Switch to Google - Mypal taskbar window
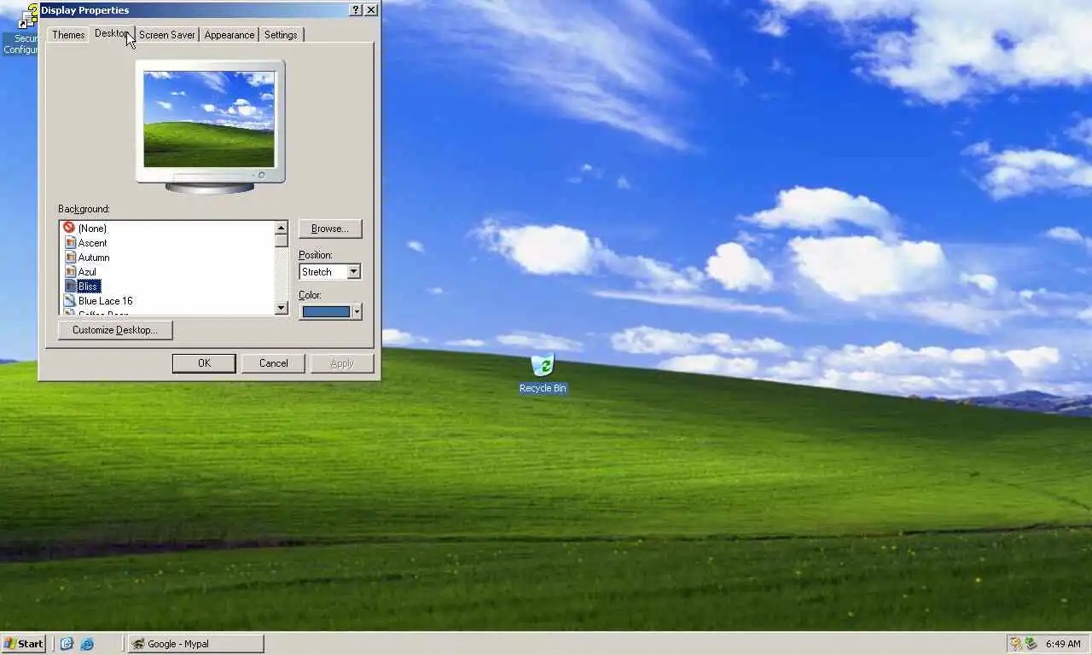 pyautogui.click(x=195, y=644)
